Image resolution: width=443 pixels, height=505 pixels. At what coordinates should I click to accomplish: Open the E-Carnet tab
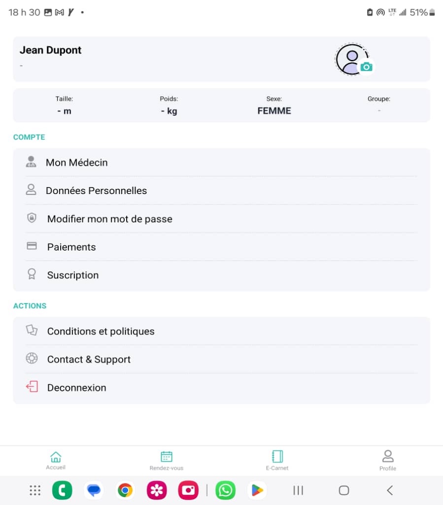(277, 461)
